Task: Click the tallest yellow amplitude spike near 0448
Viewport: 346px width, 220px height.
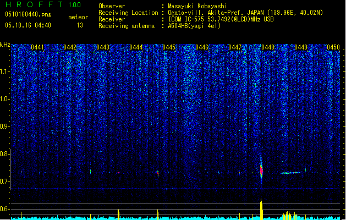Action: [x=261, y=209]
